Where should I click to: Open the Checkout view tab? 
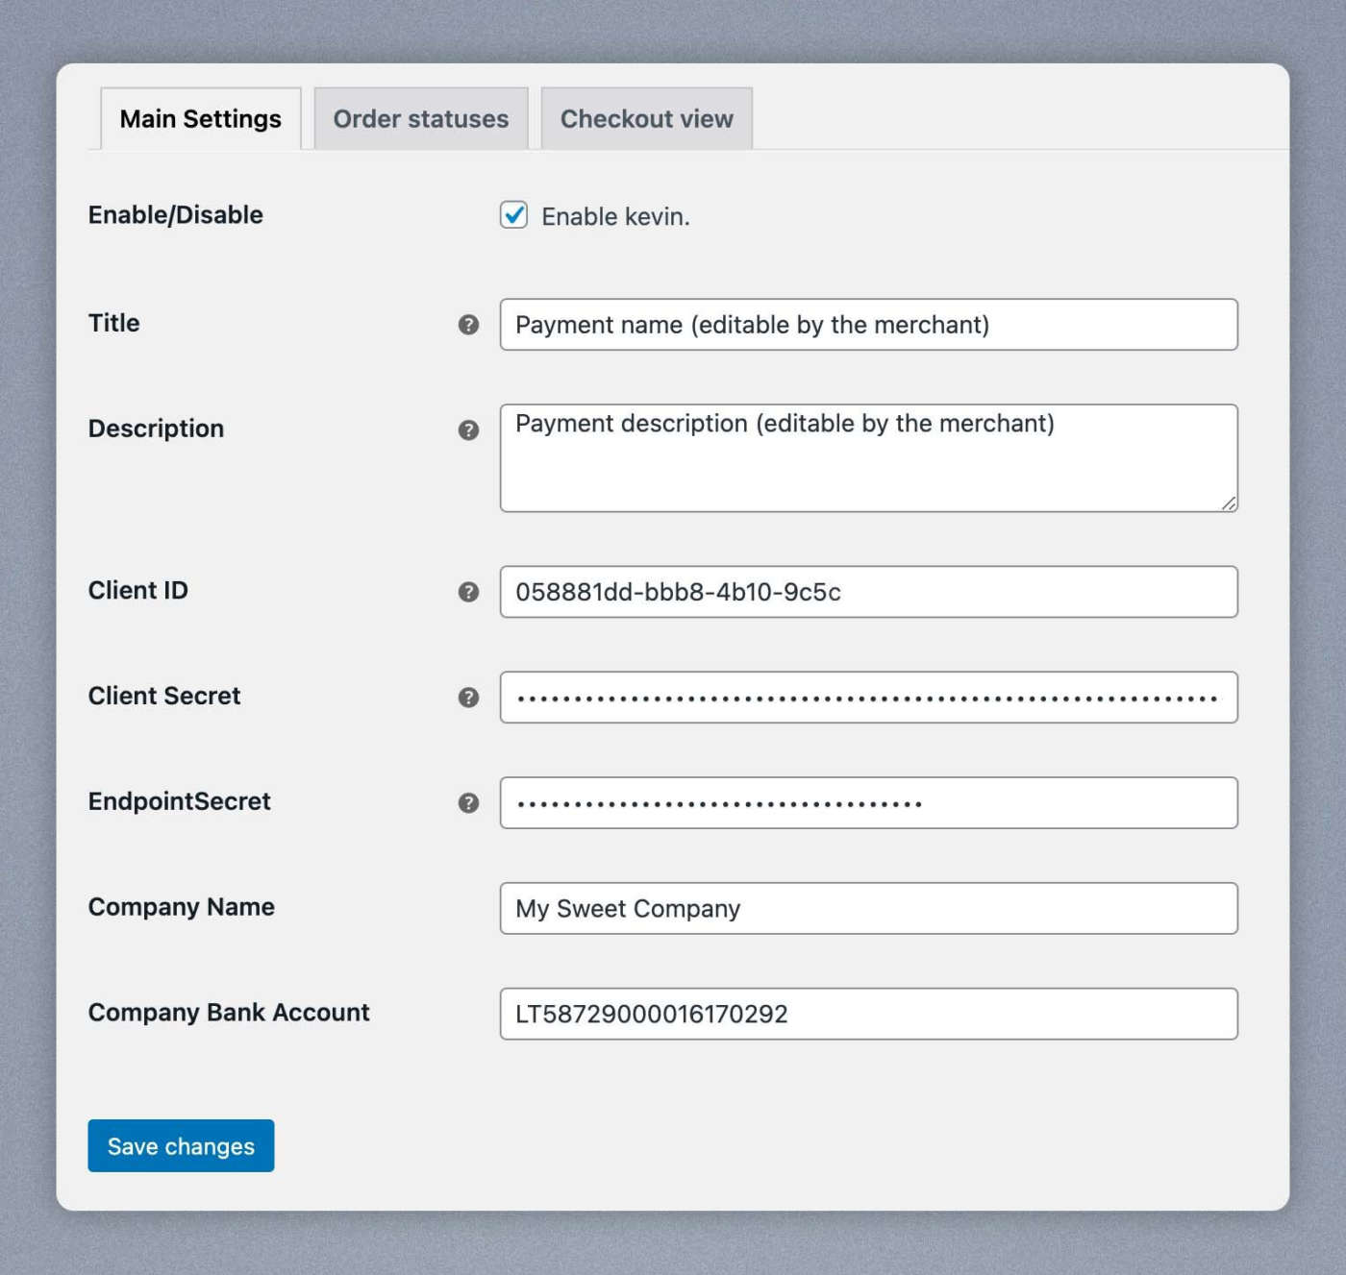(646, 119)
